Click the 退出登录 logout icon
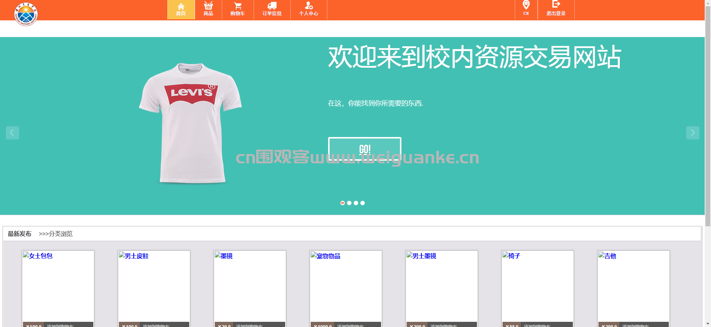711x327 pixels. point(556,10)
